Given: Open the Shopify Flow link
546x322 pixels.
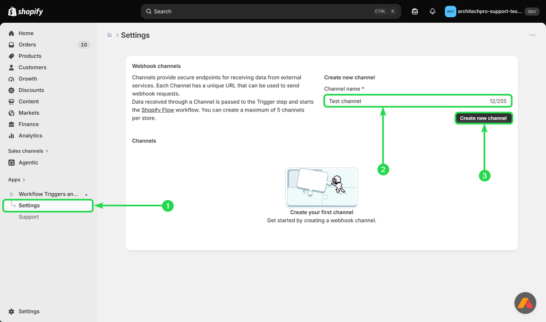Looking at the screenshot, I should [x=157, y=110].
